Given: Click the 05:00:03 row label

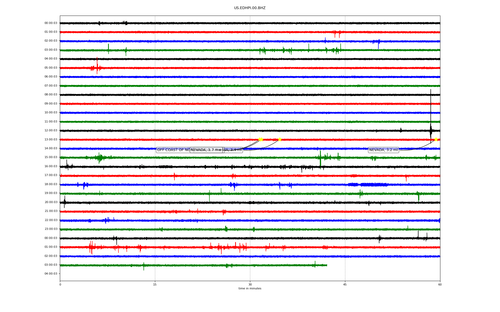Looking at the screenshot, I should [51, 68].
